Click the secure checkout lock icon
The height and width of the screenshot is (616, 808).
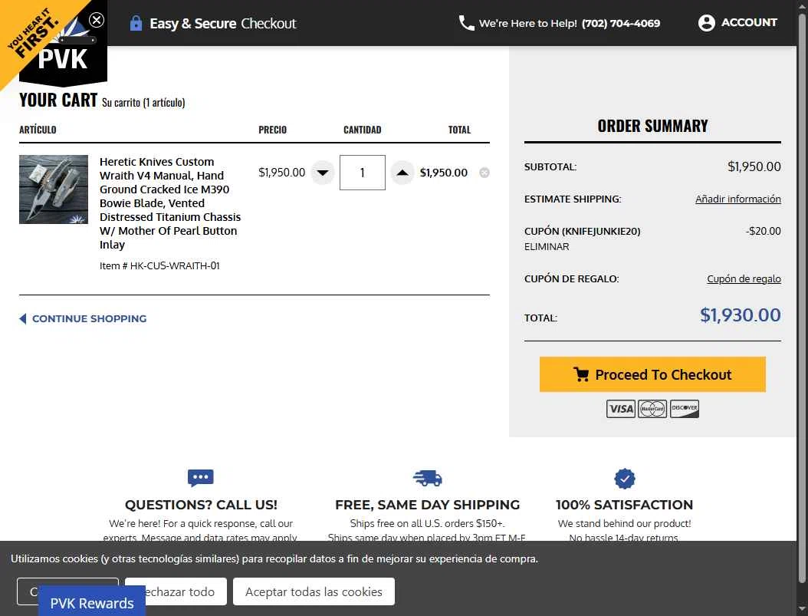(x=136, y=23)
